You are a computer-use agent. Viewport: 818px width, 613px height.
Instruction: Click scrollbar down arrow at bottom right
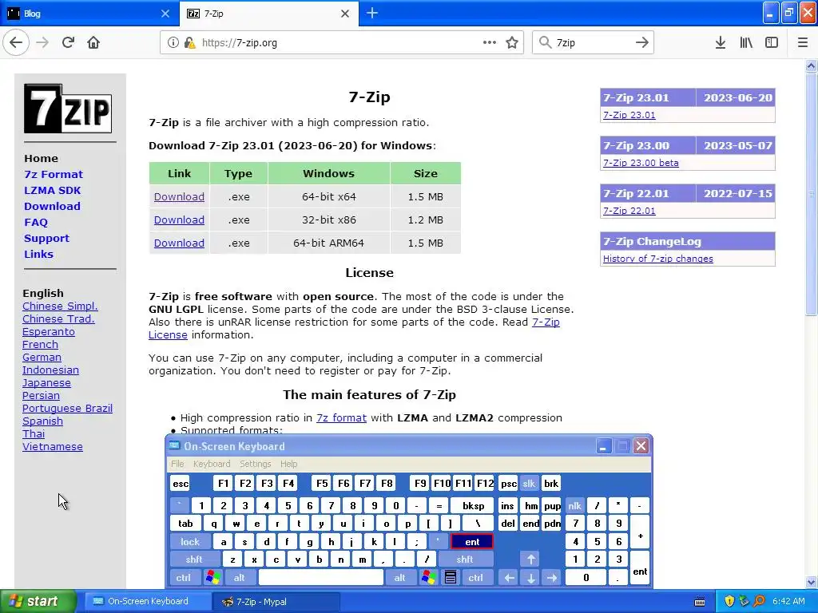point(811,582)
